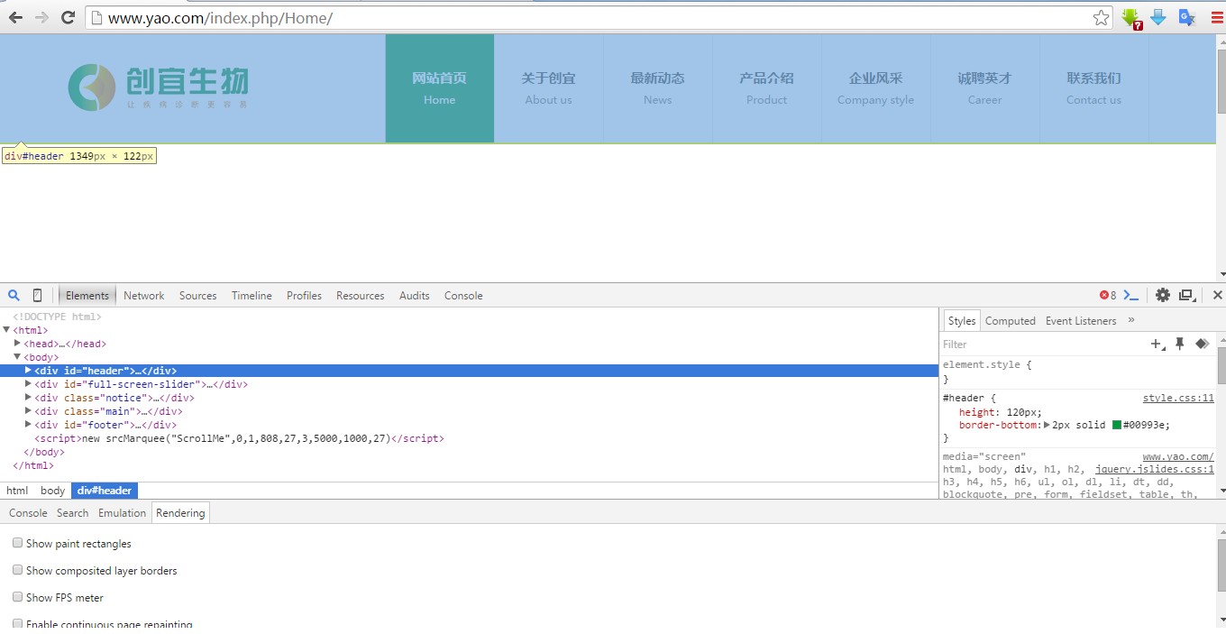Enable Show composited layer borders
The height and width of the screenshot is (634, 1226).
pyautogui.click(x=17, y=570)
